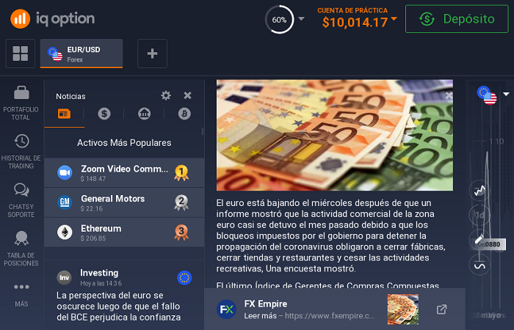Click Activos Más Populares heading
The image size is (514, 330).
[x=124, y=143]
